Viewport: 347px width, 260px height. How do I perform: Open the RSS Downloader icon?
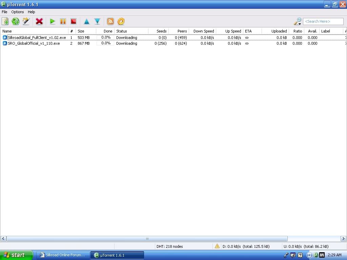pos(110,21)
